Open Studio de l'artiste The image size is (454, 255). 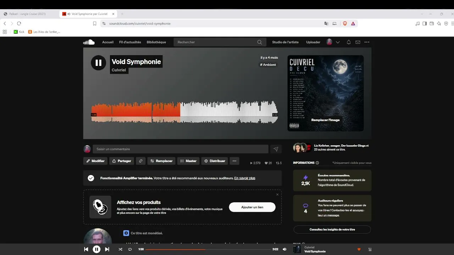[x=285, y=42]
